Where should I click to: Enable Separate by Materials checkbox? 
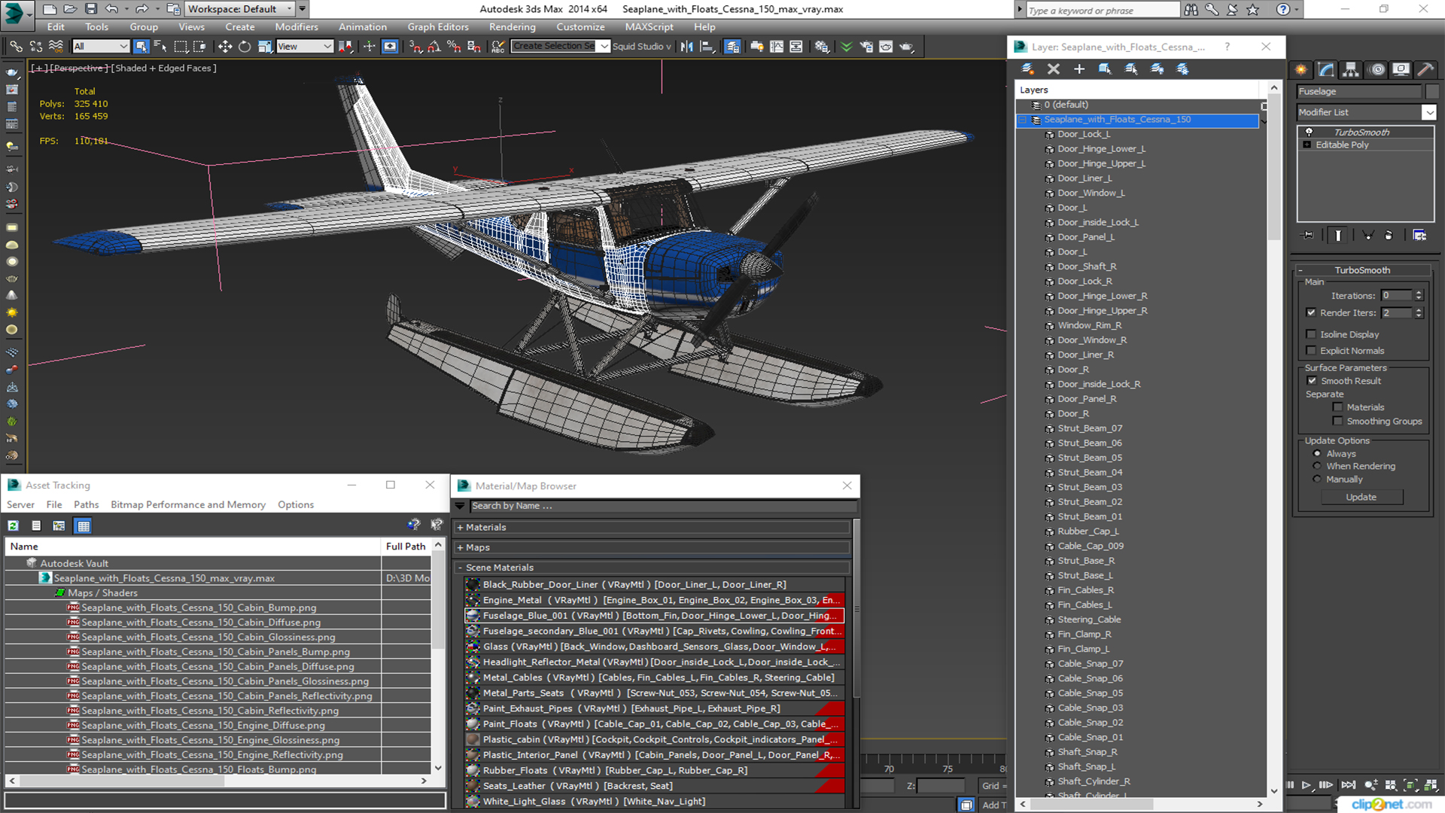pyautogui.click(x=1337, y=407)
